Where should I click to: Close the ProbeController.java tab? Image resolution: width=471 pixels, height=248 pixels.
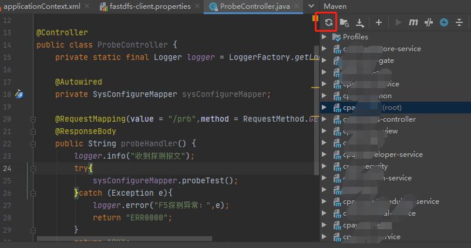297,6
